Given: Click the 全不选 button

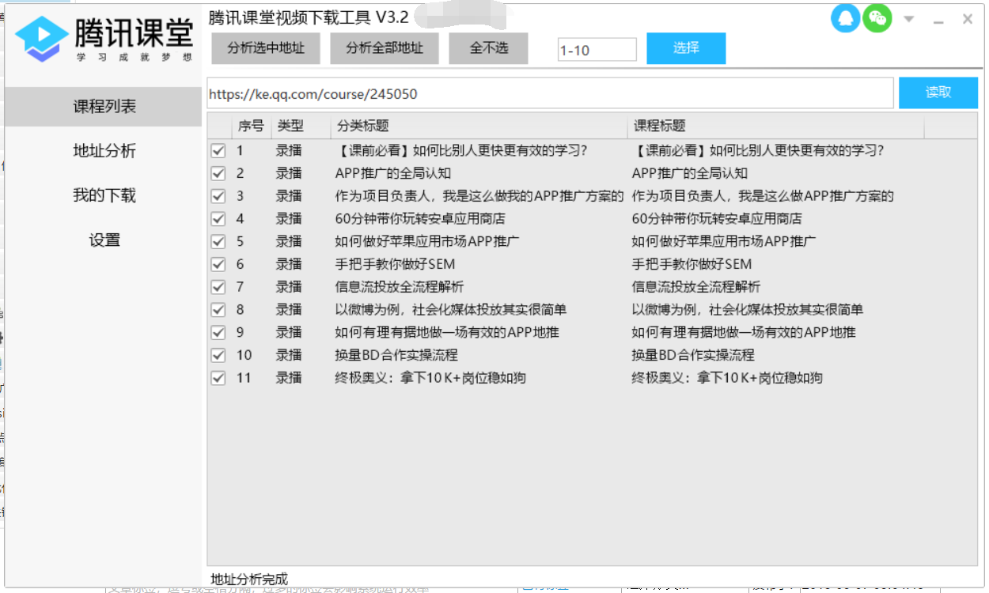Looking at the screenshot, I should (489, 48).
